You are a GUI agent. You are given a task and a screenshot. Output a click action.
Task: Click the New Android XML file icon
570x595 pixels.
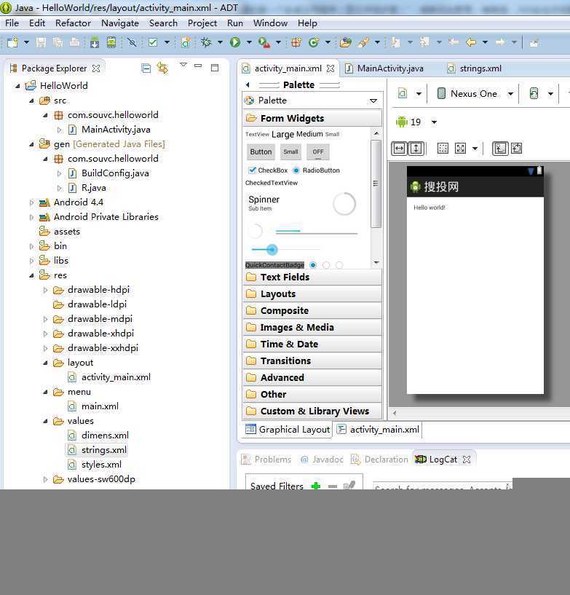click(186, 42)
